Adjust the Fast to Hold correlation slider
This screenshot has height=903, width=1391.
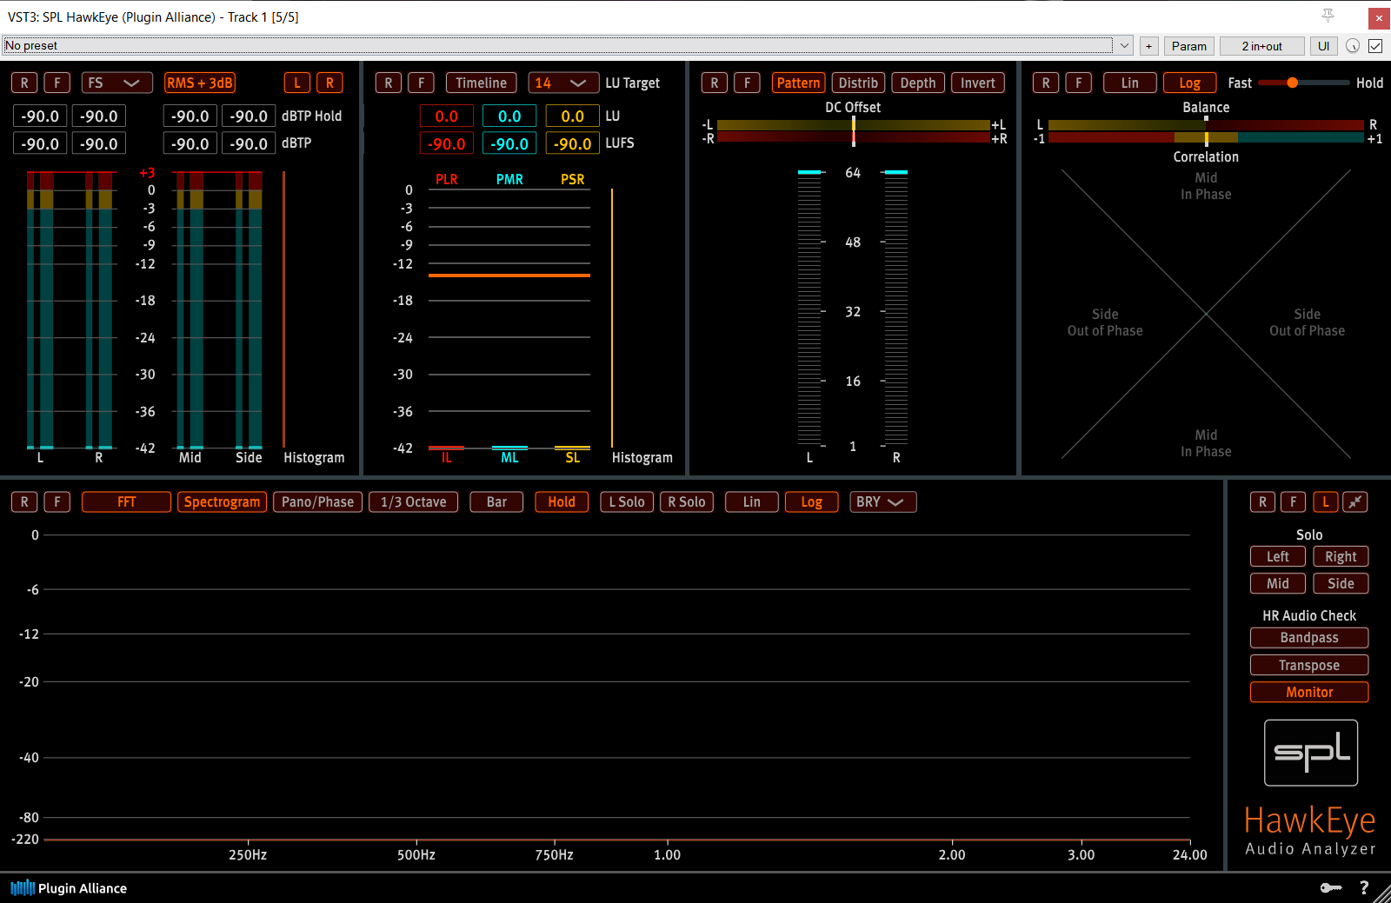pos(1293,83)
